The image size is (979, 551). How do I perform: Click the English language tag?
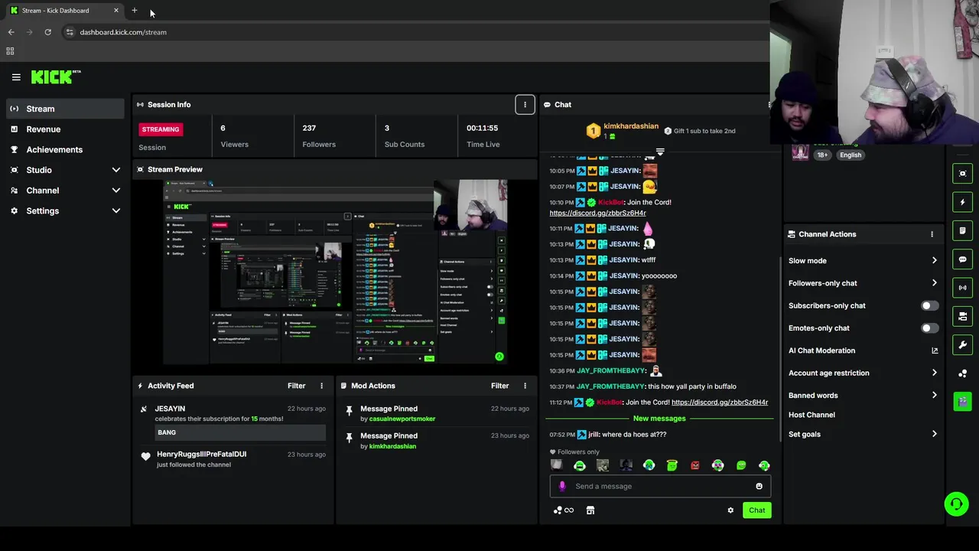pos(851,155)
